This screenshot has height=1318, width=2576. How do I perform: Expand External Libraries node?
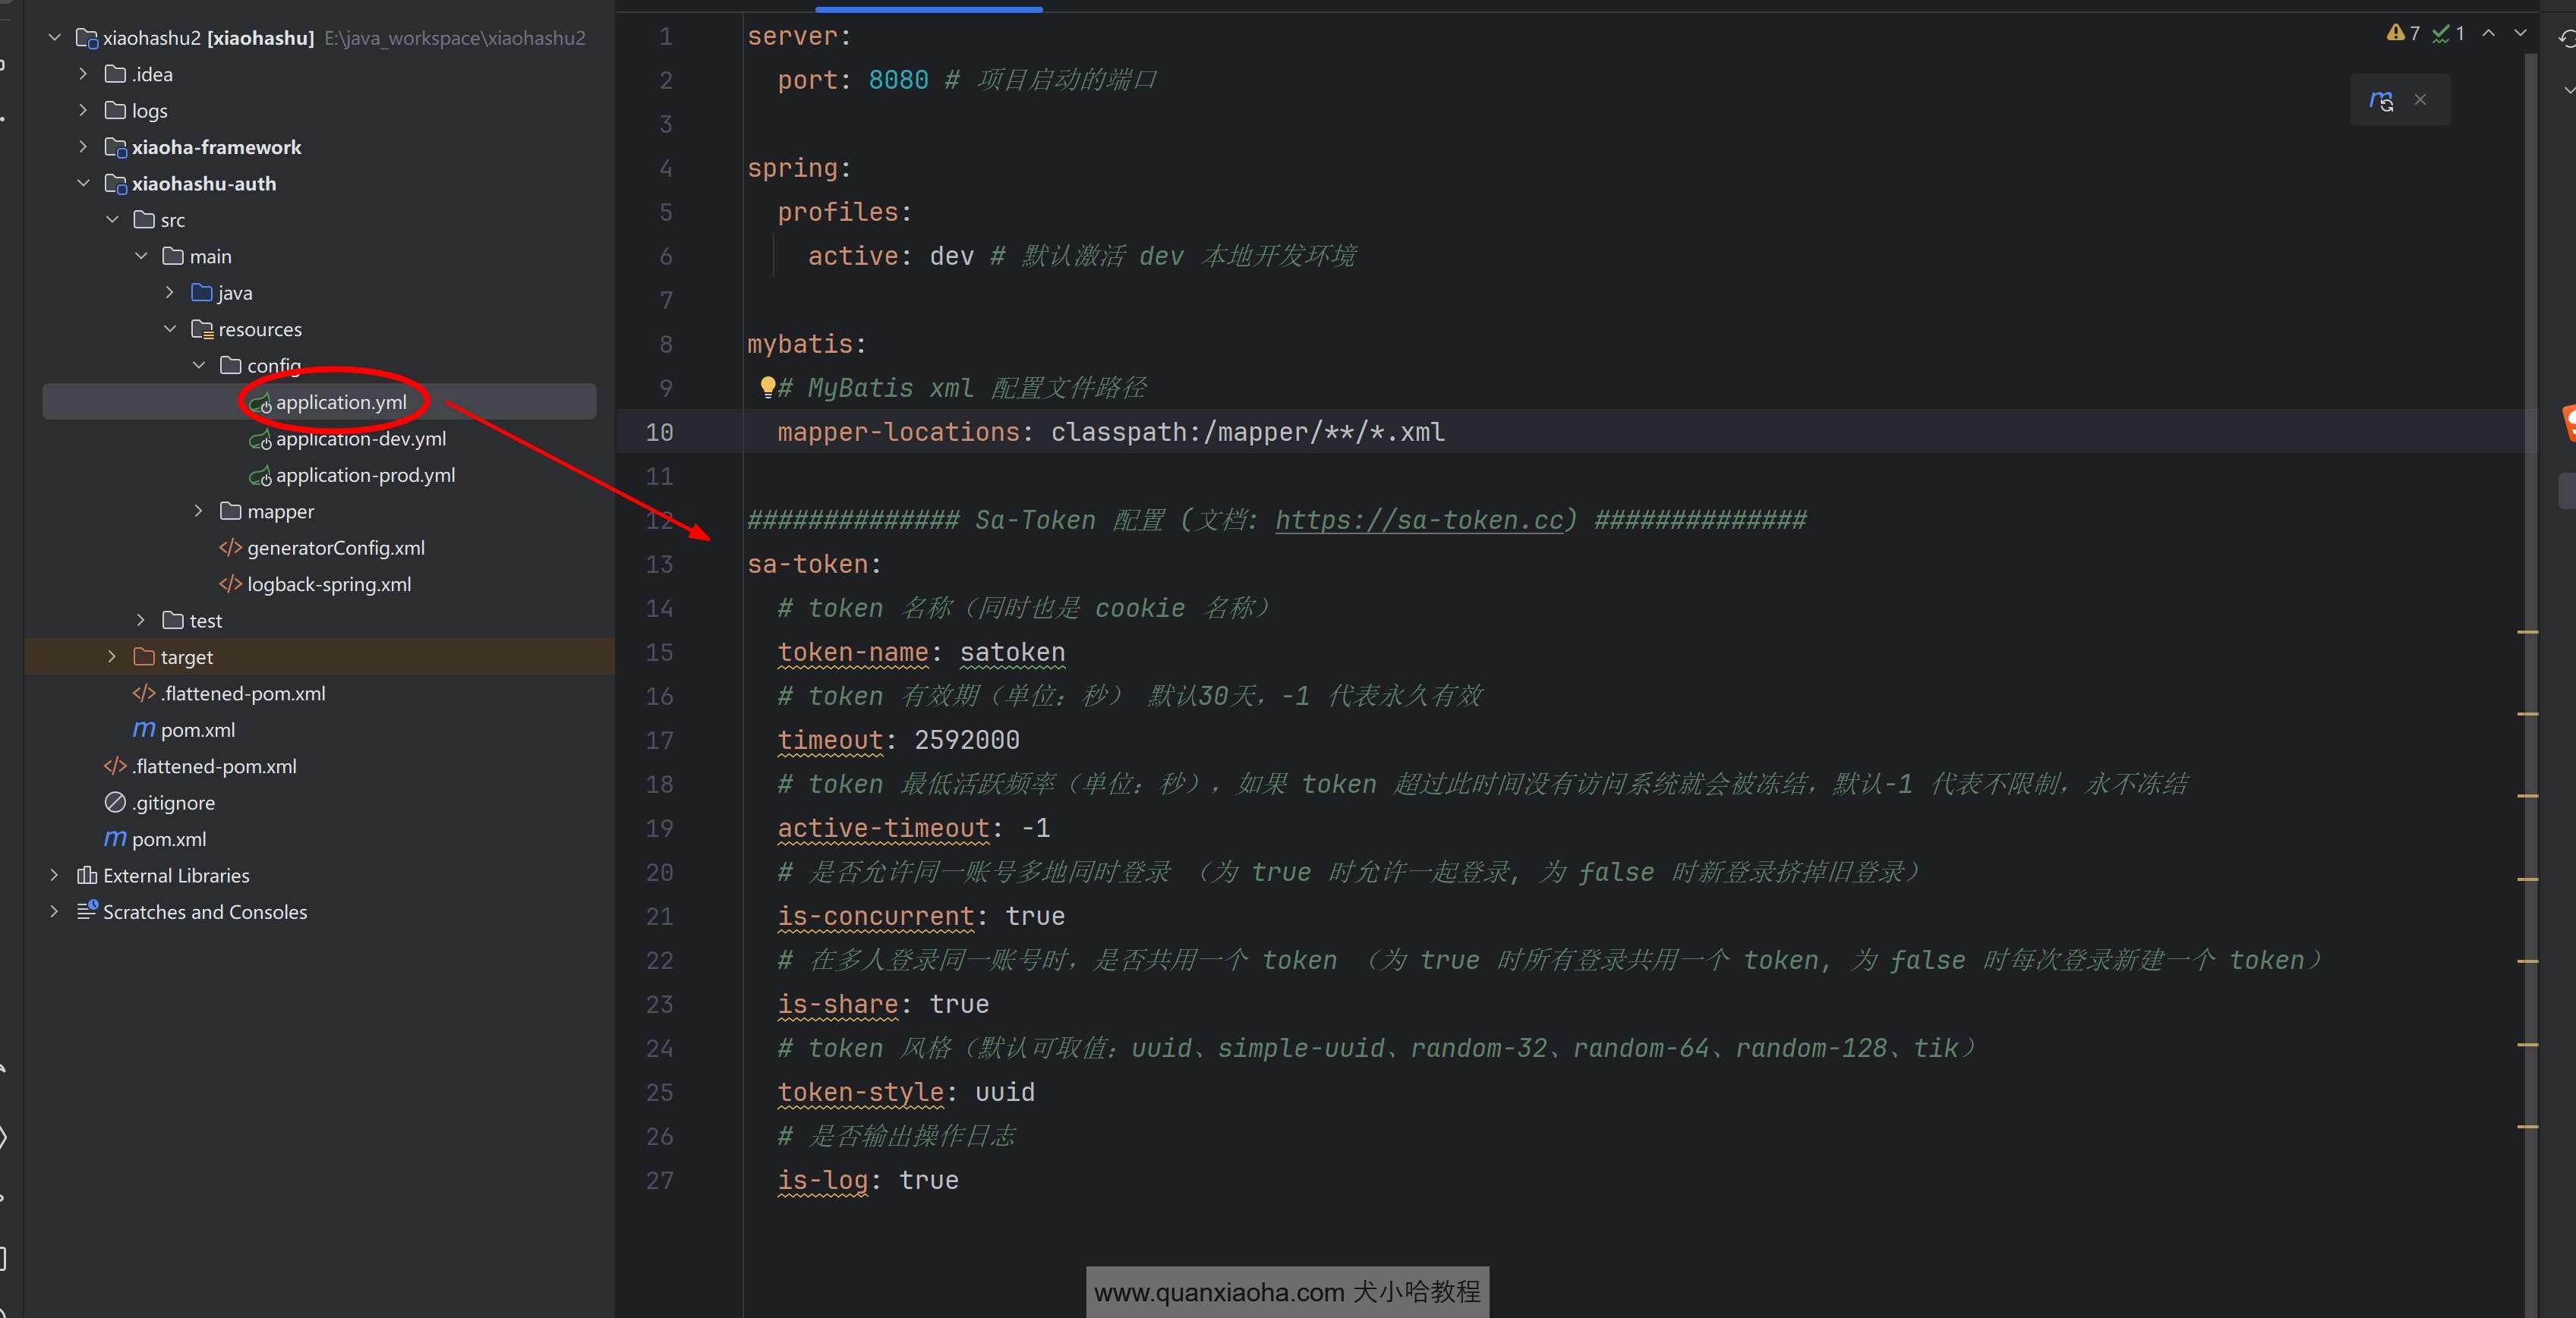55,876
